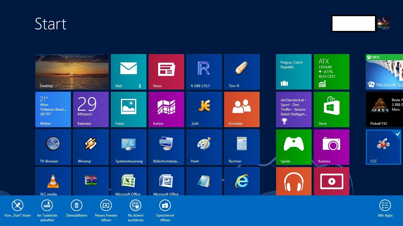Viewport: 403px width, 226px height.
Task: Open the Video player tile
Action: [332, 181]
